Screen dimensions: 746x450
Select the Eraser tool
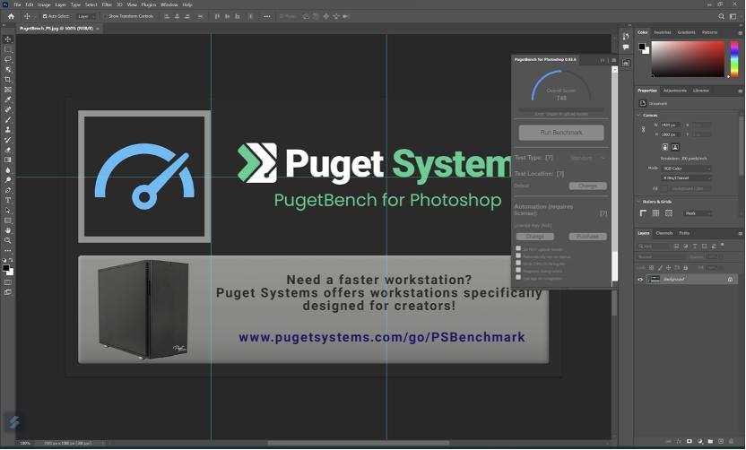coord(7,150)
